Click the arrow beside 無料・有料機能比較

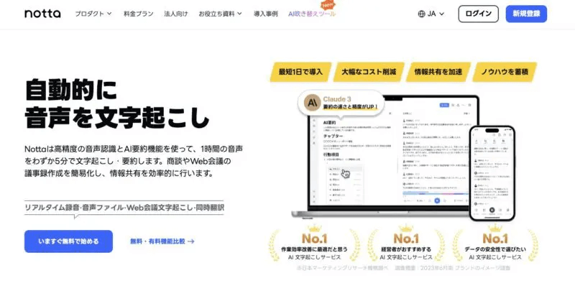pos(191,242)
